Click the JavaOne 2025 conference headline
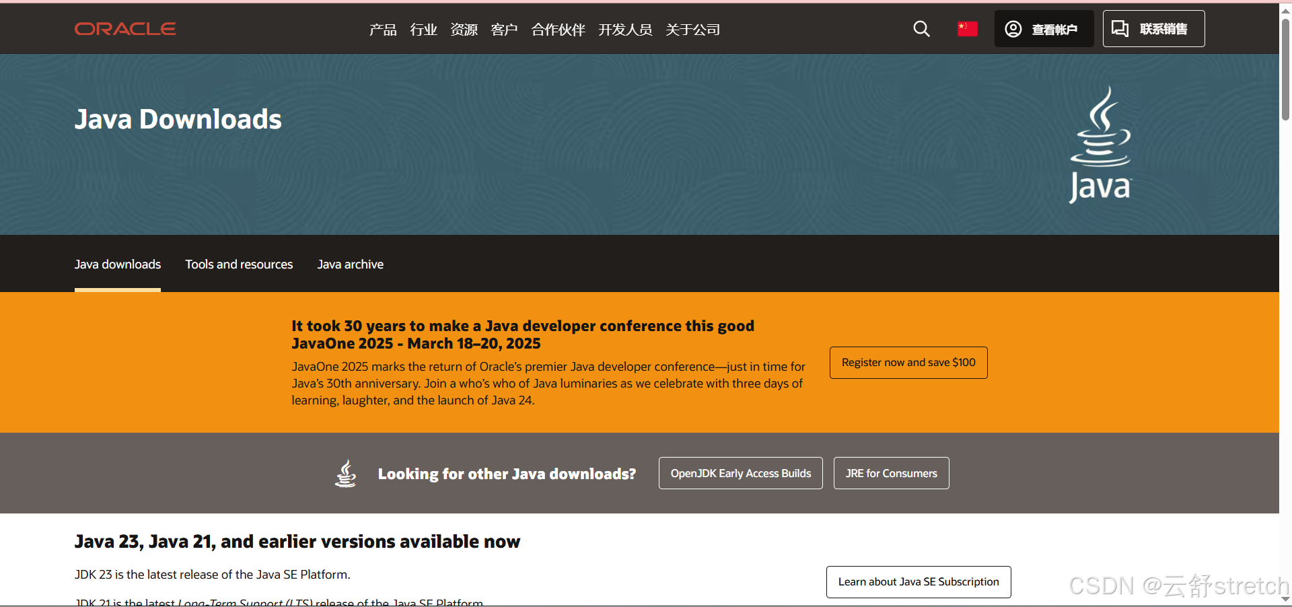This screenshot has width=1292, height=607. [x=523, y=334]
